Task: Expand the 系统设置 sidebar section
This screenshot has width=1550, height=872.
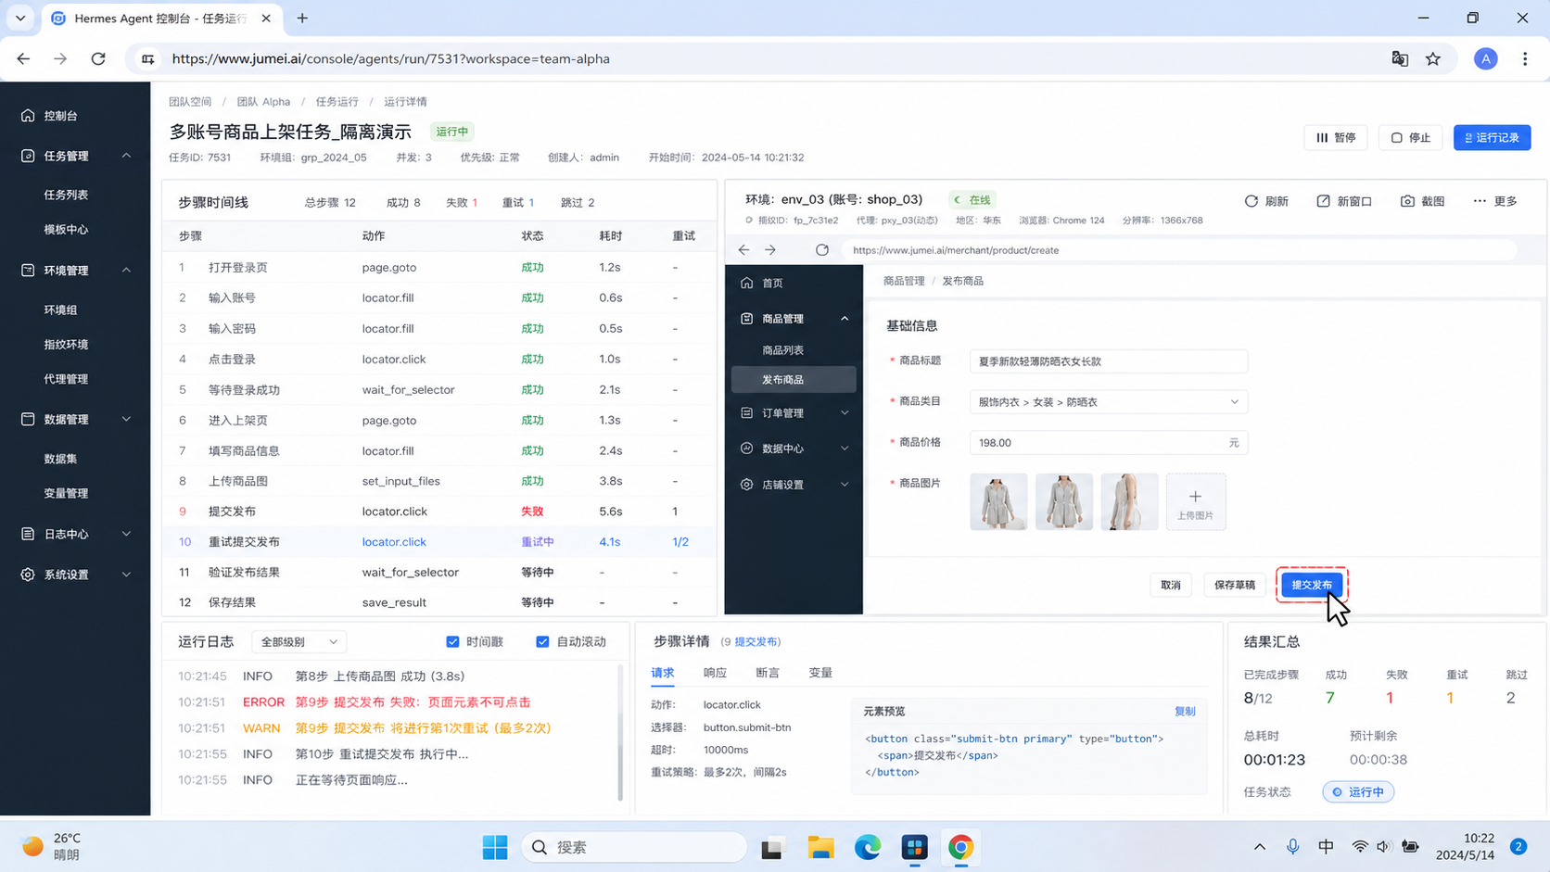Action: click(x=126, y=575)
